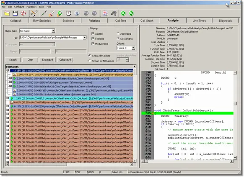Open the Call Tree tab

(x=121, y=21)
